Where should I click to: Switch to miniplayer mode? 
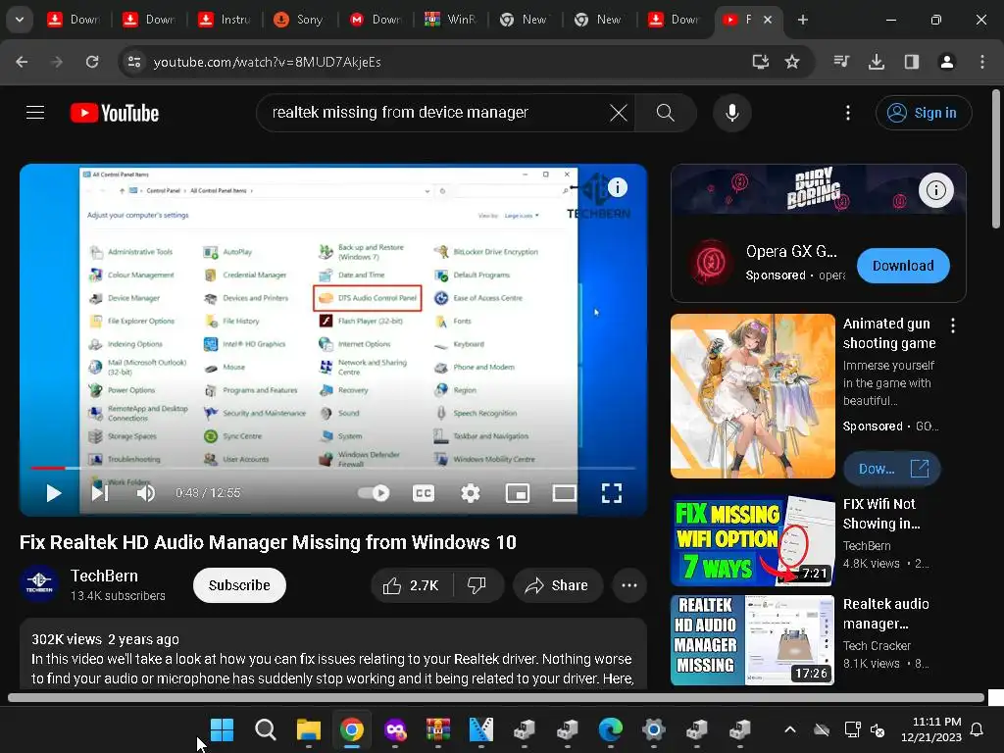(x=518, y=493)
